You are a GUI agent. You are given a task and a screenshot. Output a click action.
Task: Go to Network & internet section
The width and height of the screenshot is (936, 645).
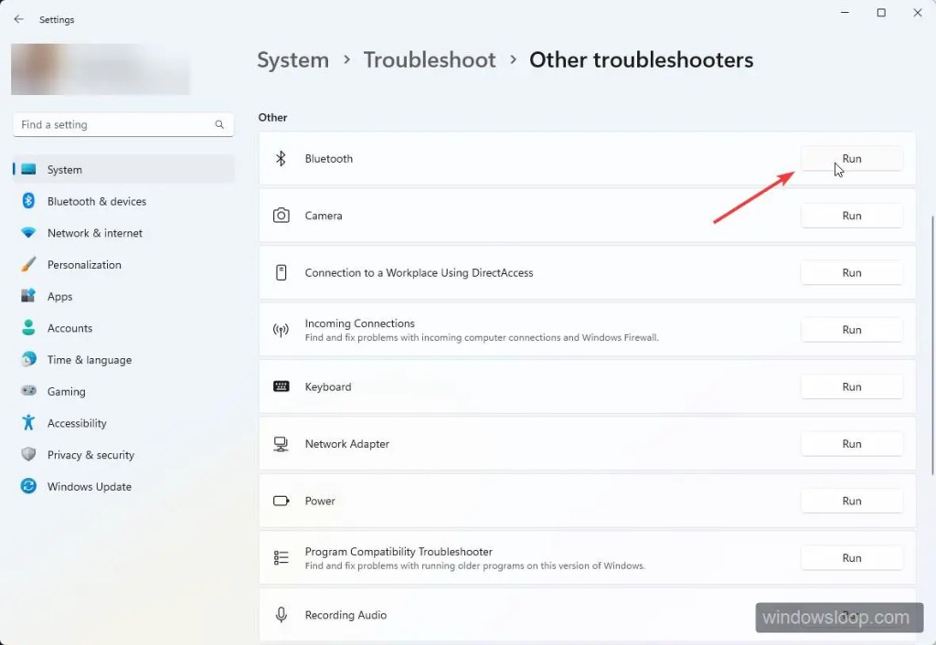[94, 233]
